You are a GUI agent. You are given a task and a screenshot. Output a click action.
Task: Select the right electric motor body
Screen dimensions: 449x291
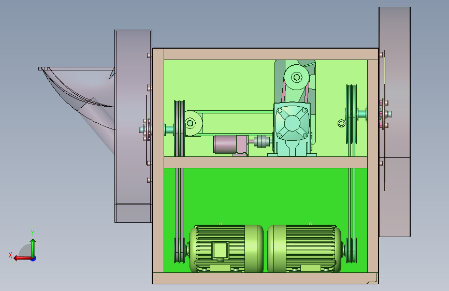[x=305, y=249]
